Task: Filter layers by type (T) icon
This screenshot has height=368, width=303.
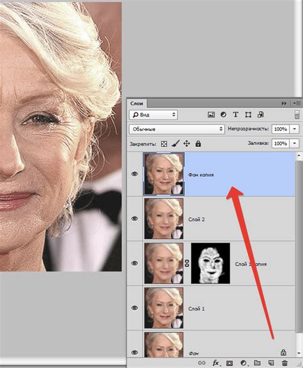Action: tap(236, 114)
